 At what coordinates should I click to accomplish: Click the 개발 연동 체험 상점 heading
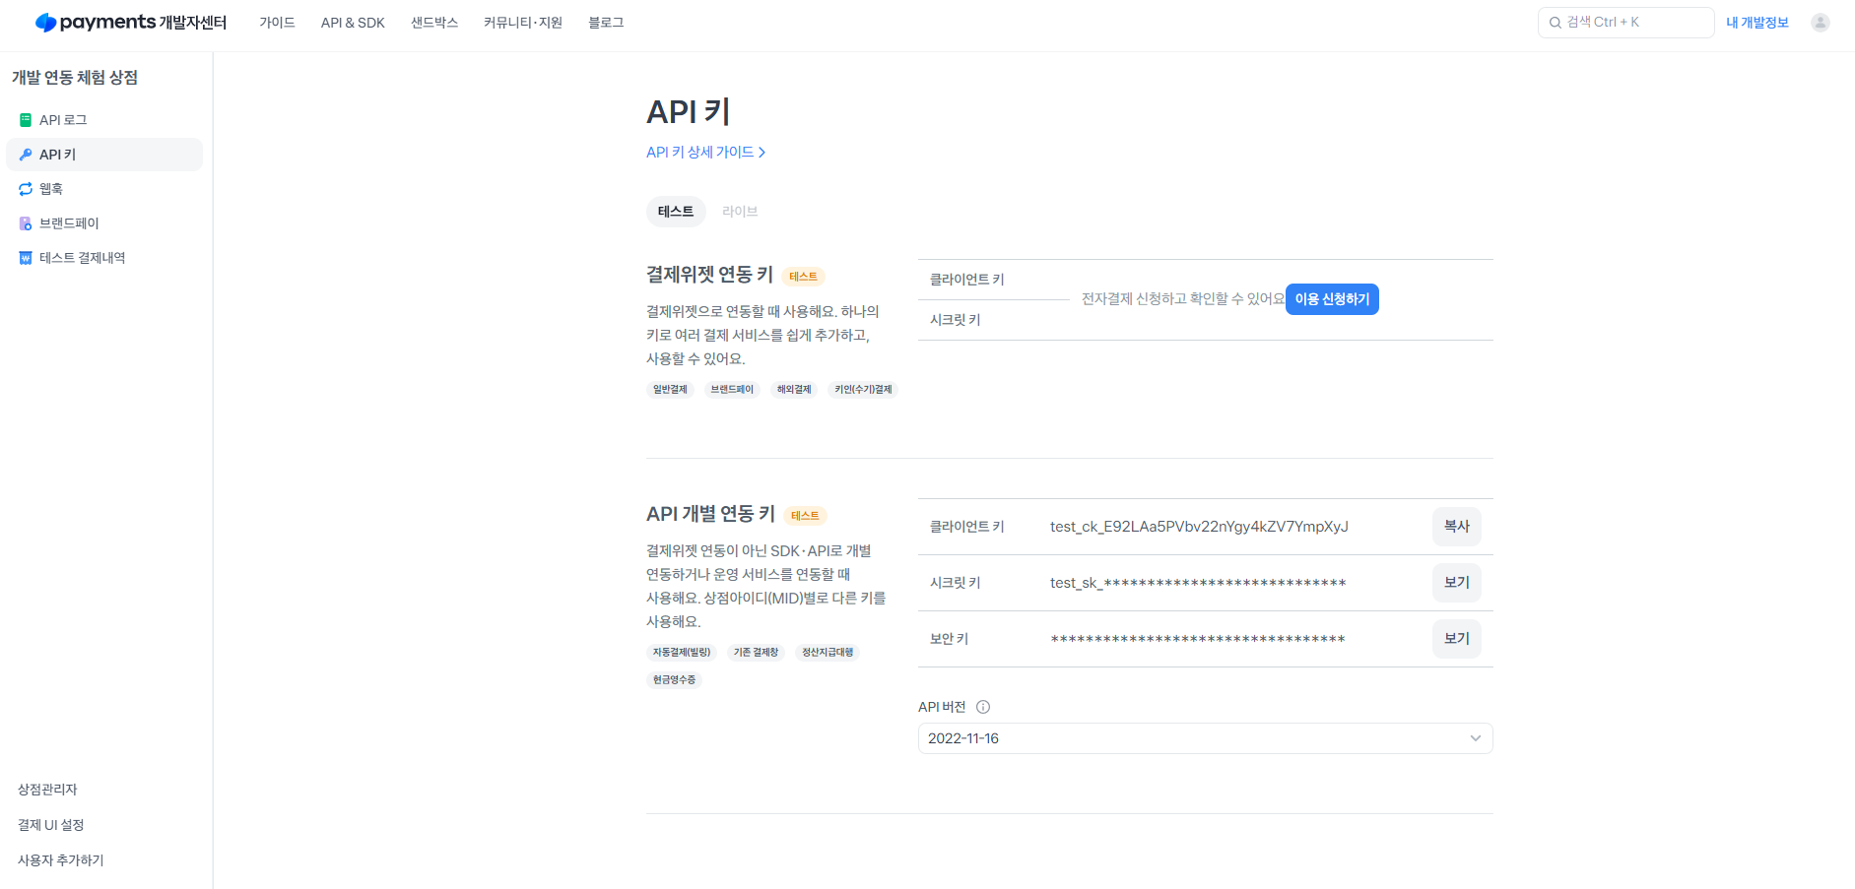tap(75, 78)
